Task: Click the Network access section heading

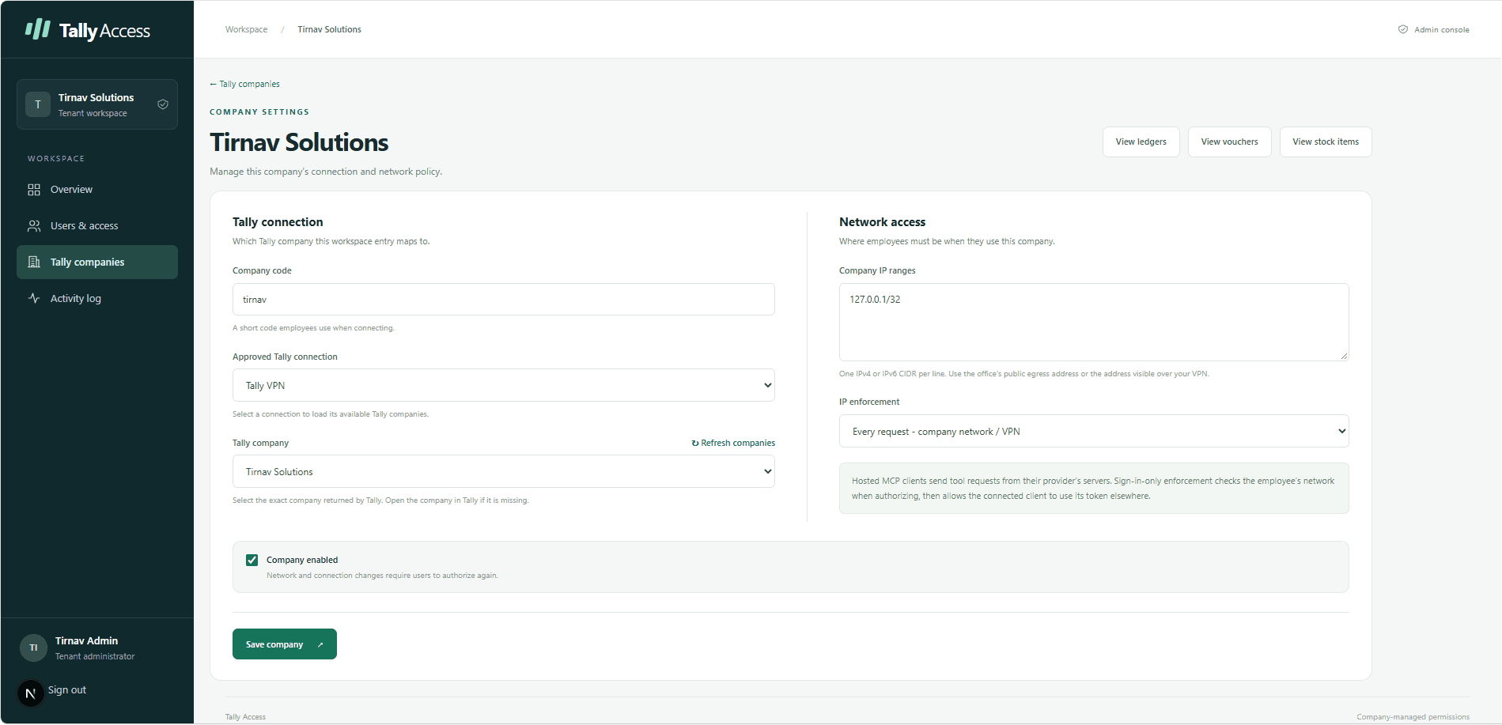Action: [882, 223]
